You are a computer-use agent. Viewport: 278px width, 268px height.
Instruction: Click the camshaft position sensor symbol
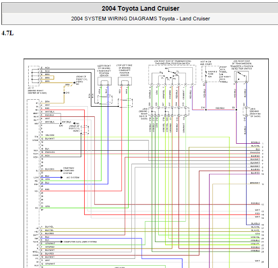pos(125,82)
